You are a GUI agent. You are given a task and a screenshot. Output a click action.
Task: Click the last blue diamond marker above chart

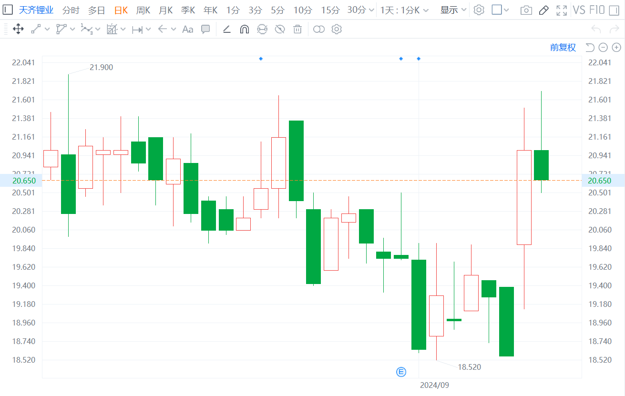tap(419, 59)
